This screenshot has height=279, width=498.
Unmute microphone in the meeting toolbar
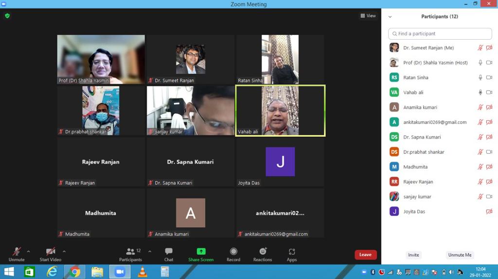click(x=17, y=254)
